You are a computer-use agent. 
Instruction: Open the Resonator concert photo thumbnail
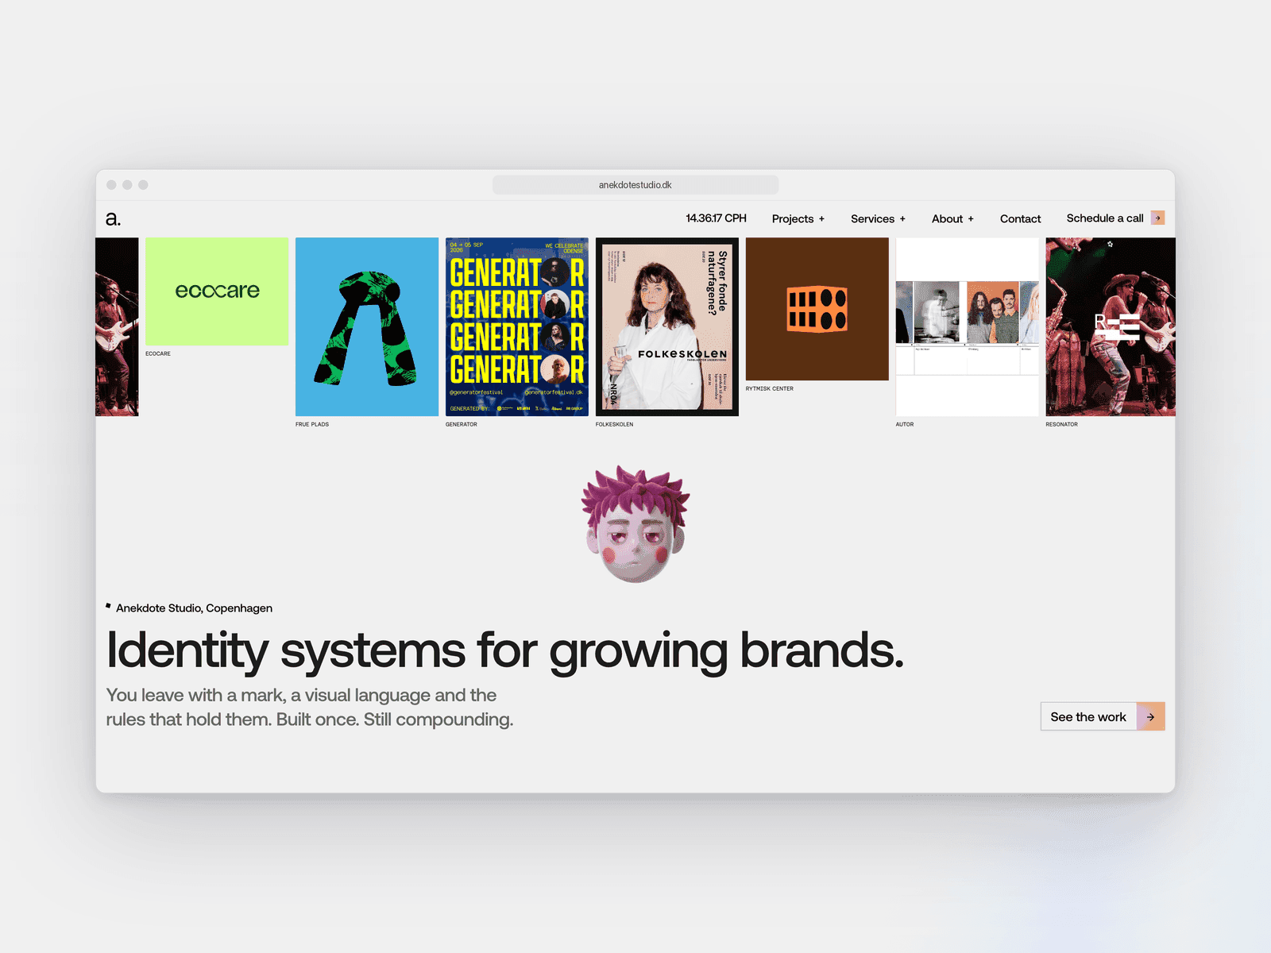coord(1111,326)
